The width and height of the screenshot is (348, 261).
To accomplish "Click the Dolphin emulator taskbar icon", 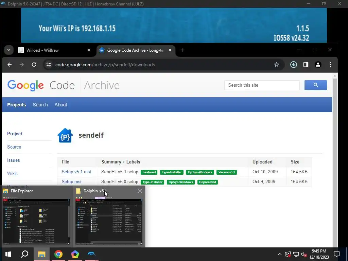I will (x=92, y=254).
